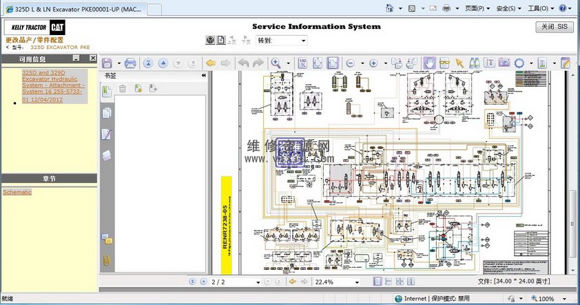Select the arrow Select tool
Screen dimensions: 580x305
point(459,63)
